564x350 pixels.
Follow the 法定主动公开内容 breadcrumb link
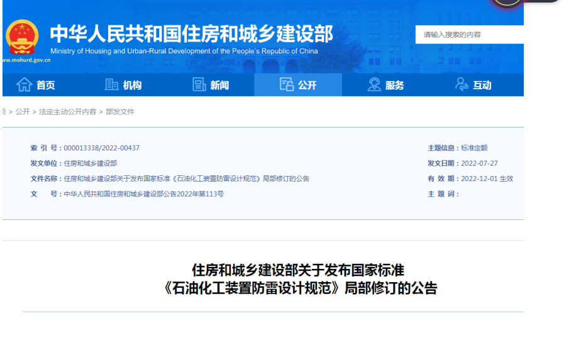67,112
